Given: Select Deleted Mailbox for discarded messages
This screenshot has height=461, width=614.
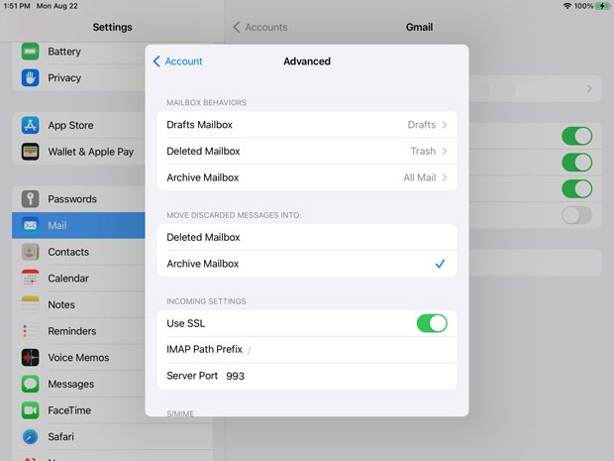Looking at the screenshot, I should point(307,237).
